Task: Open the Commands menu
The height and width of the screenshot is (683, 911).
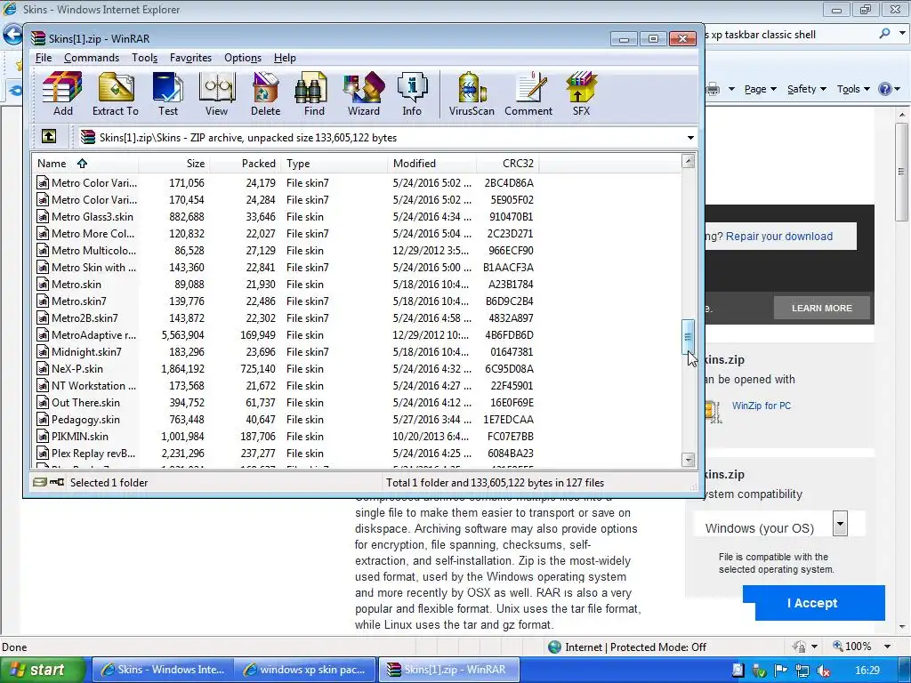Action: (92, 58)
